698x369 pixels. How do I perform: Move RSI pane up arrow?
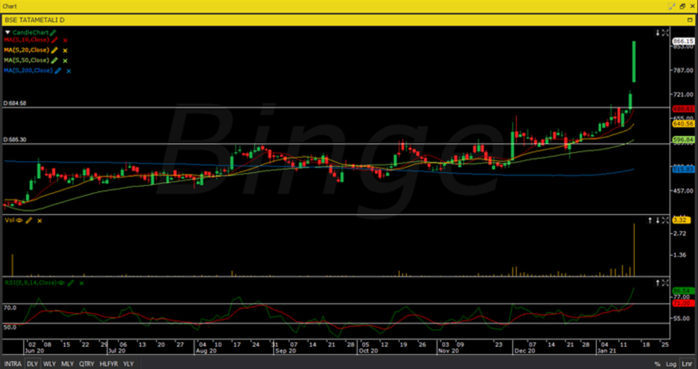pyautogui.click(x=658, y=283)
